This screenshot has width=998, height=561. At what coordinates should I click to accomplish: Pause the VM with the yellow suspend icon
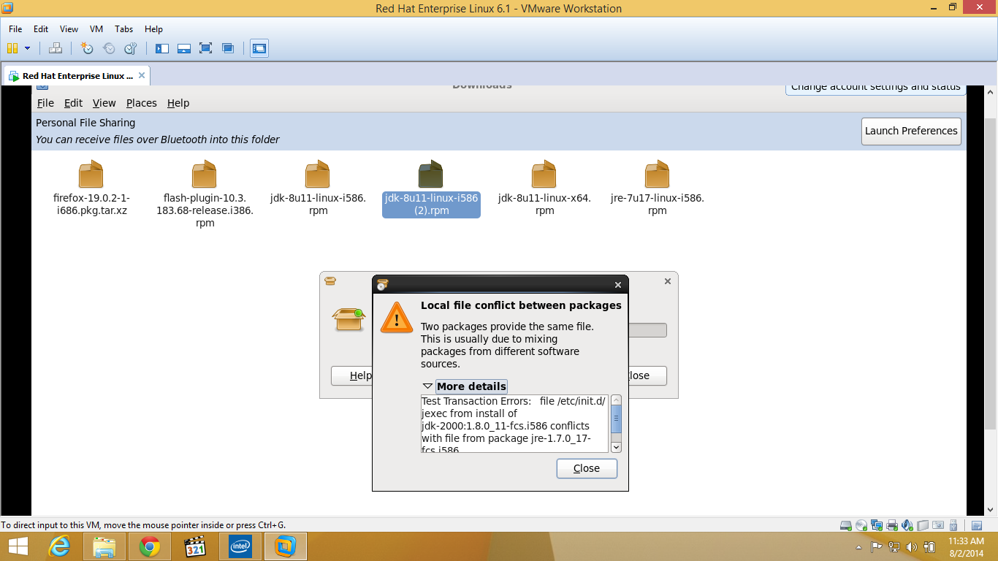[x=12, y=48]
